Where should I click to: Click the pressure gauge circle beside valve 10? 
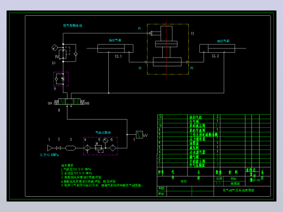[x=54, y=48]
